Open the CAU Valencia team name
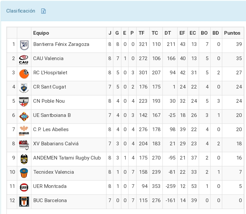 click(x=48, y=58)
